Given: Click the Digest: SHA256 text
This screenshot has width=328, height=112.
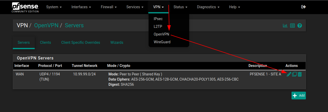Looking at the screenshot, I should [x=121, y=84].
